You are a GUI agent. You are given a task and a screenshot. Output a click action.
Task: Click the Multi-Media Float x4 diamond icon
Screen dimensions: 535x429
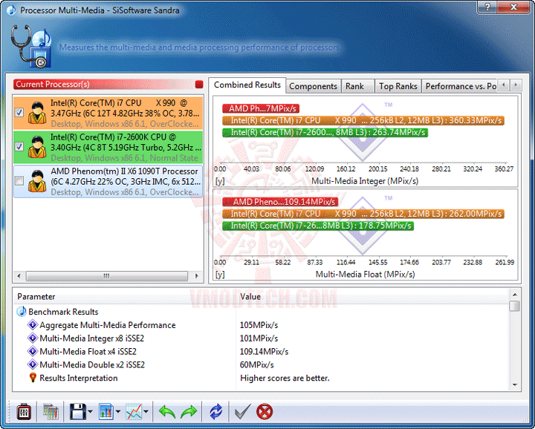[x=33, y=351]
